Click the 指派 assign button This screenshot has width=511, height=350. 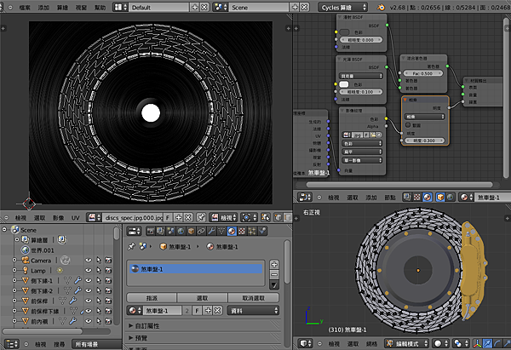pyautogui.click(x=152, y=298)
